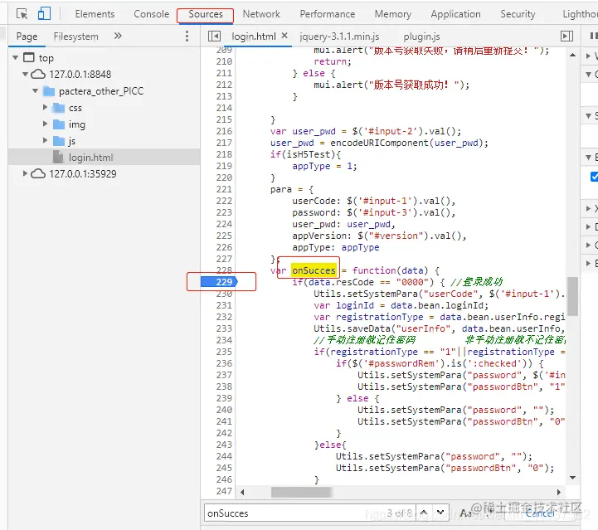Click line number 247 in the gutter

click(x=224, y=491)
